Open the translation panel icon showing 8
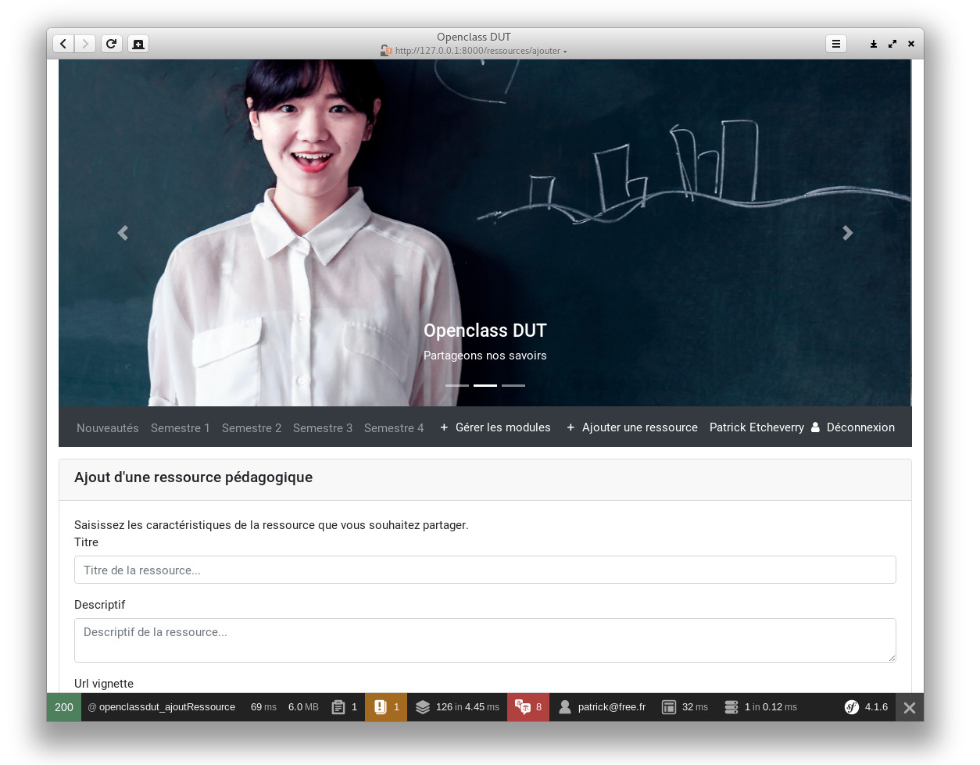Screen dimensions: 980x765 coord(523,707)
